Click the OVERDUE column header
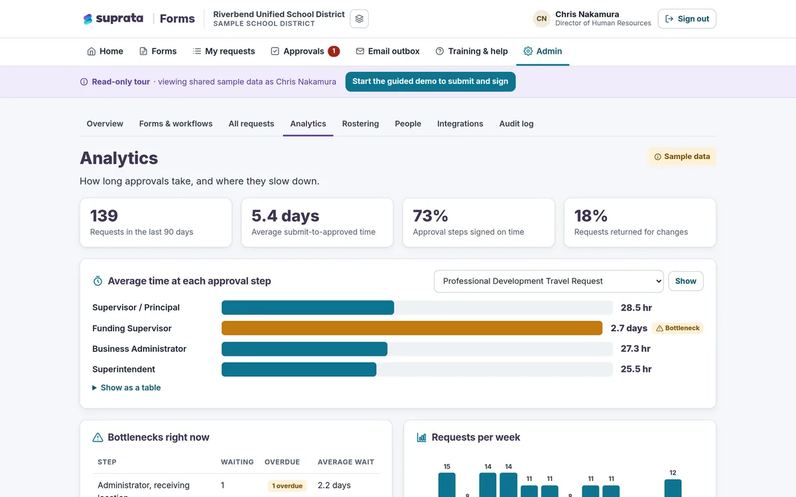Viewport: 796px width, 497px height. point(282,462)
